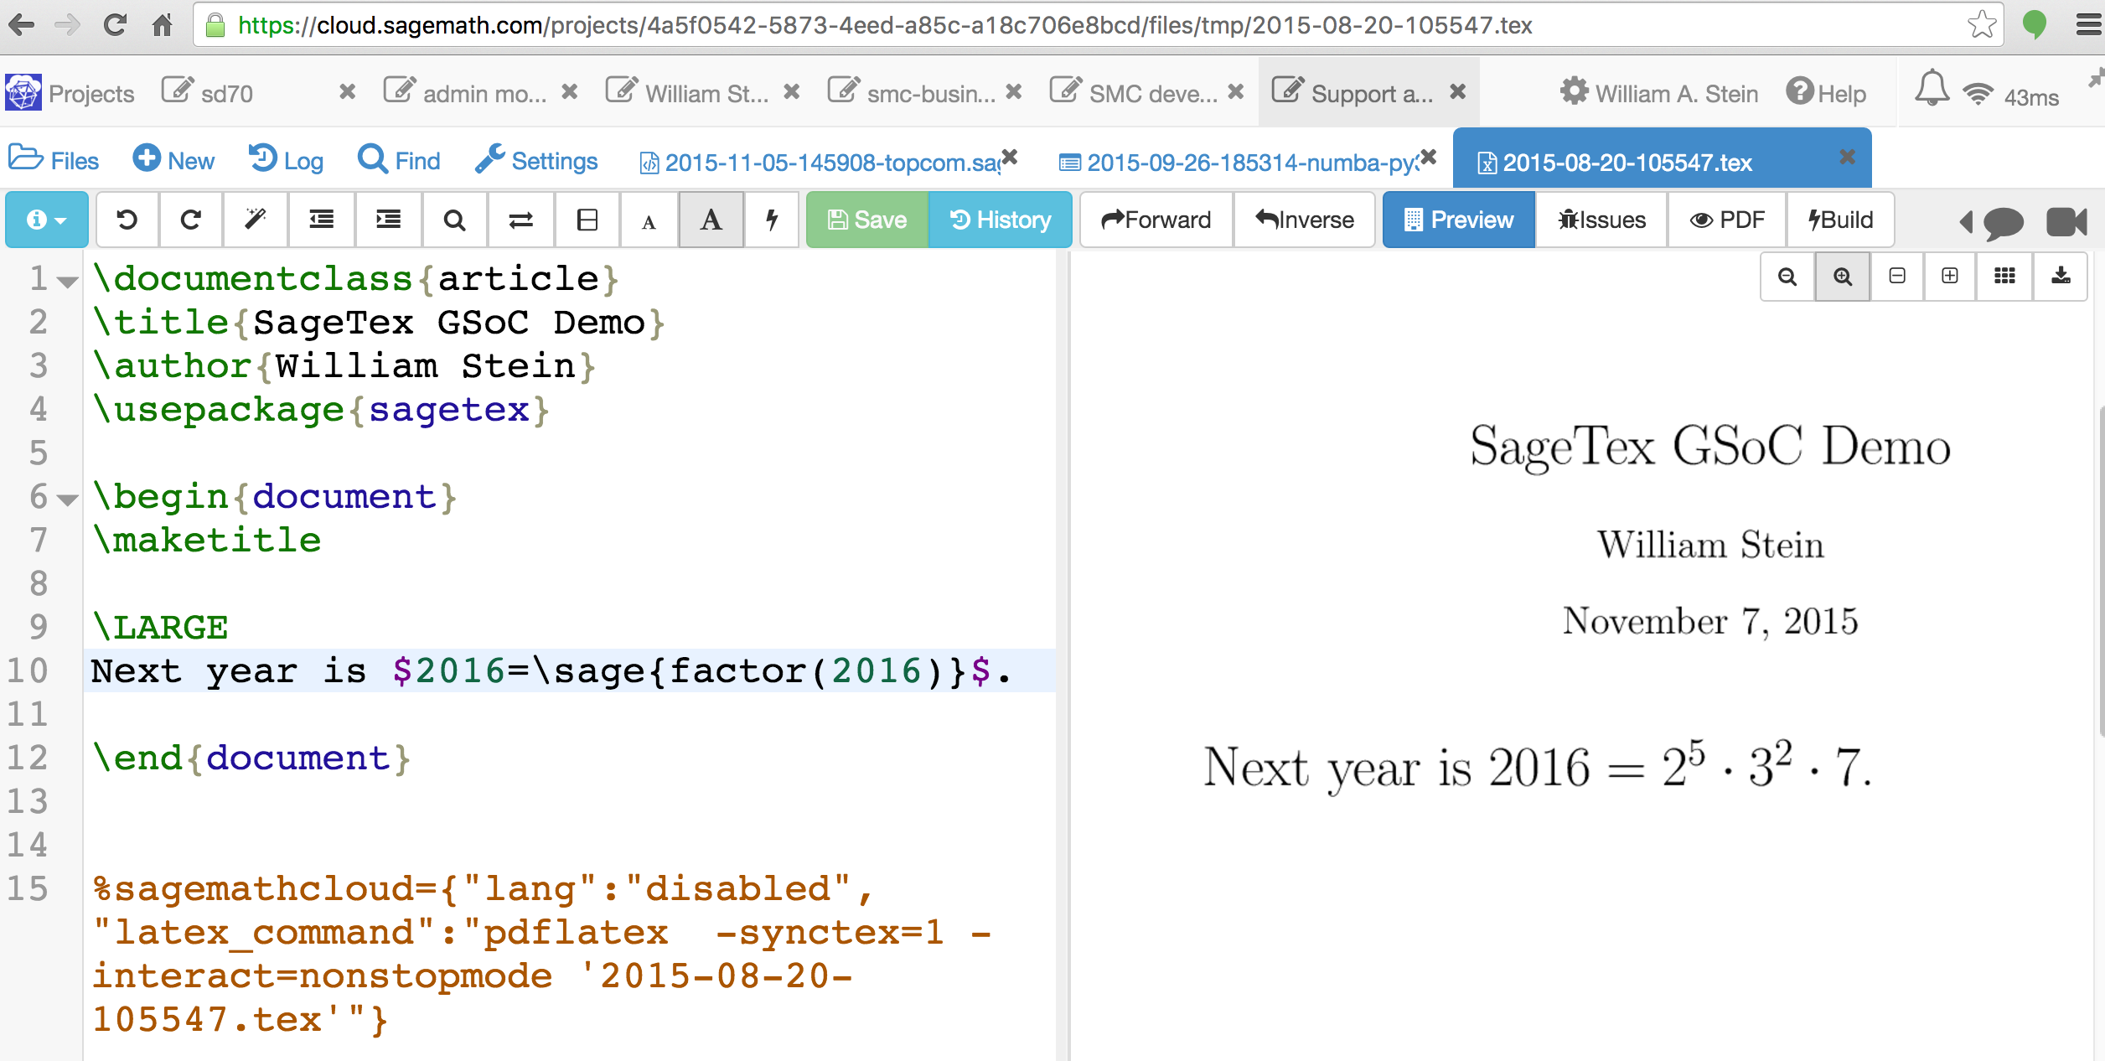Screen dimensions: 2105x1061
Task: Toggle the Preview pane button
Action: 1458,220
